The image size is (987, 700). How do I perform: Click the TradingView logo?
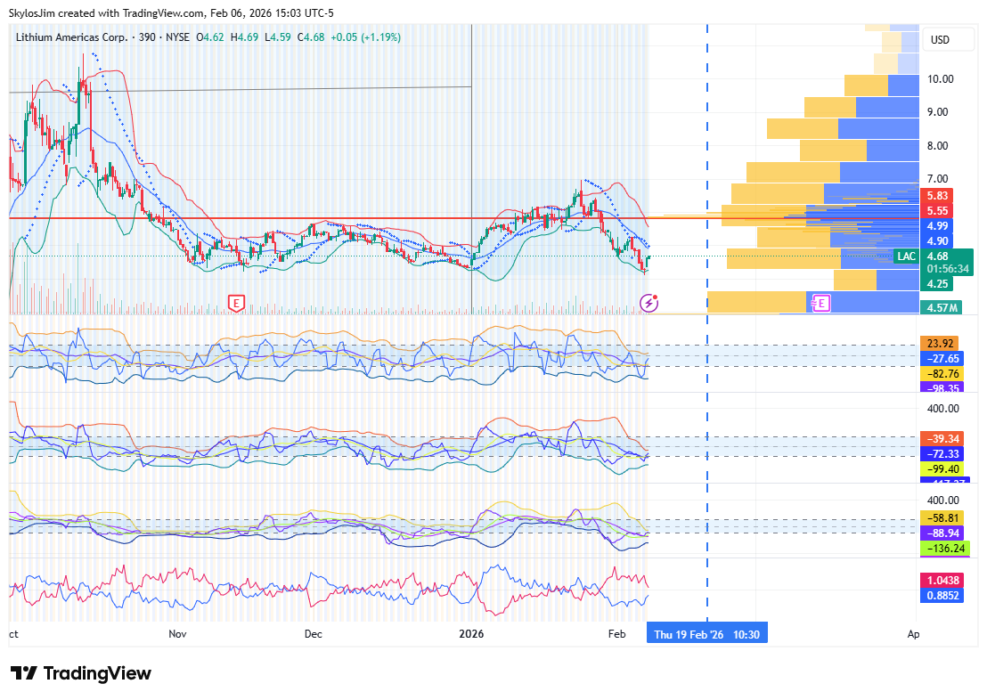point(81,673)
